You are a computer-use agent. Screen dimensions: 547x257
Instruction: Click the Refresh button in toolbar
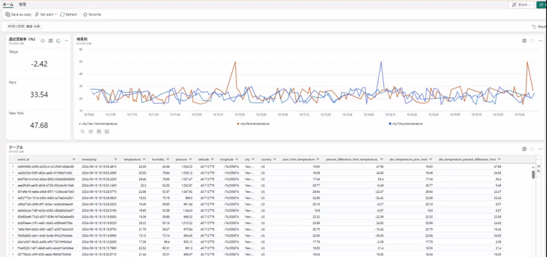(x=69, y=15)
